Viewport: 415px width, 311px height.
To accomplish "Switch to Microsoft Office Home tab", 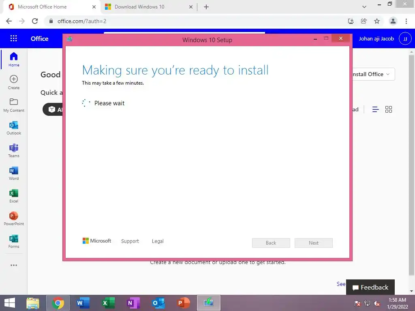I will point(51,7).
